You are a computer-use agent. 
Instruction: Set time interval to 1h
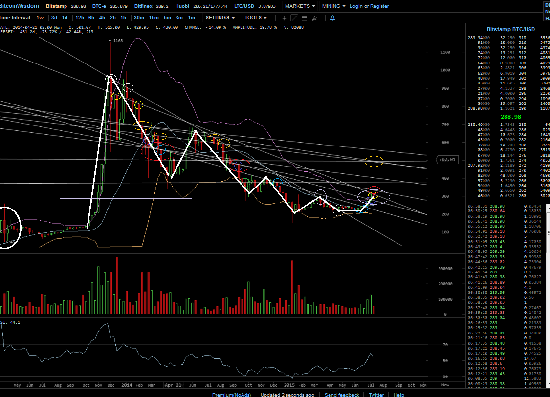tap(123, 18)
